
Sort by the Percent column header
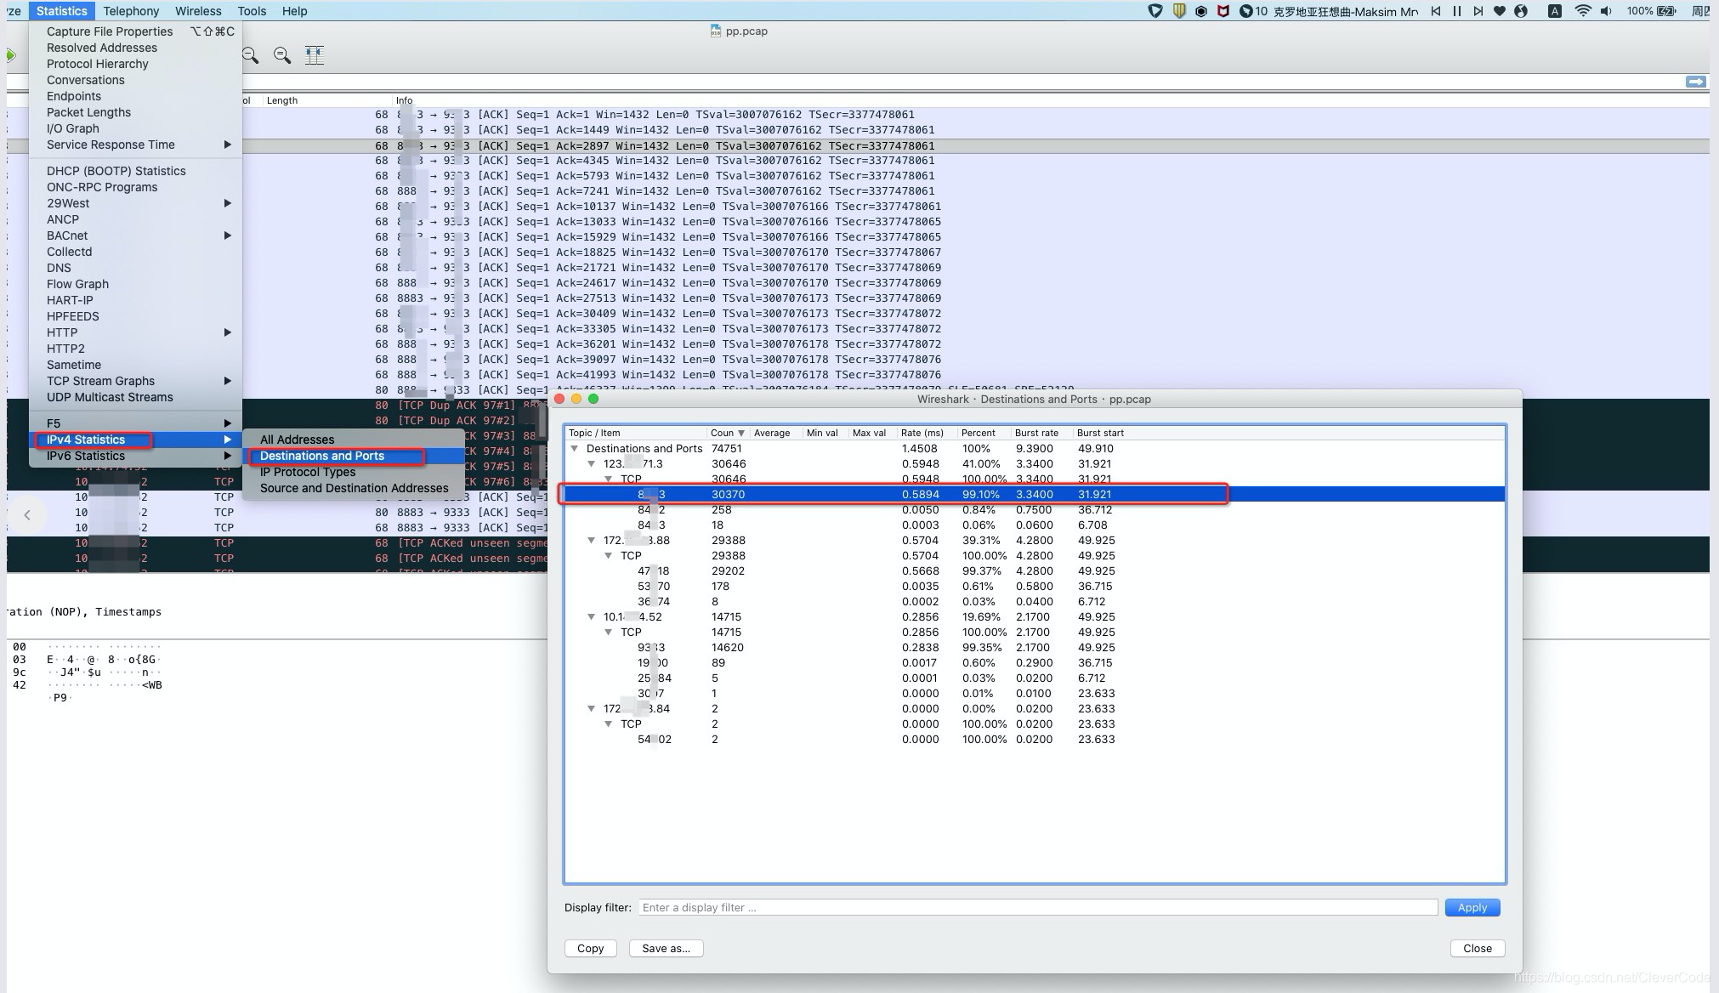point(984,433)
